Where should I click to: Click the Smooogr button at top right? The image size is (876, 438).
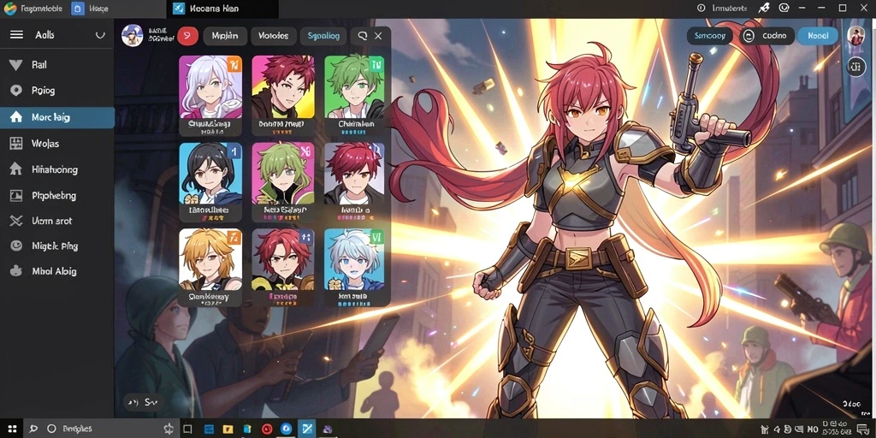coord(709,36)
